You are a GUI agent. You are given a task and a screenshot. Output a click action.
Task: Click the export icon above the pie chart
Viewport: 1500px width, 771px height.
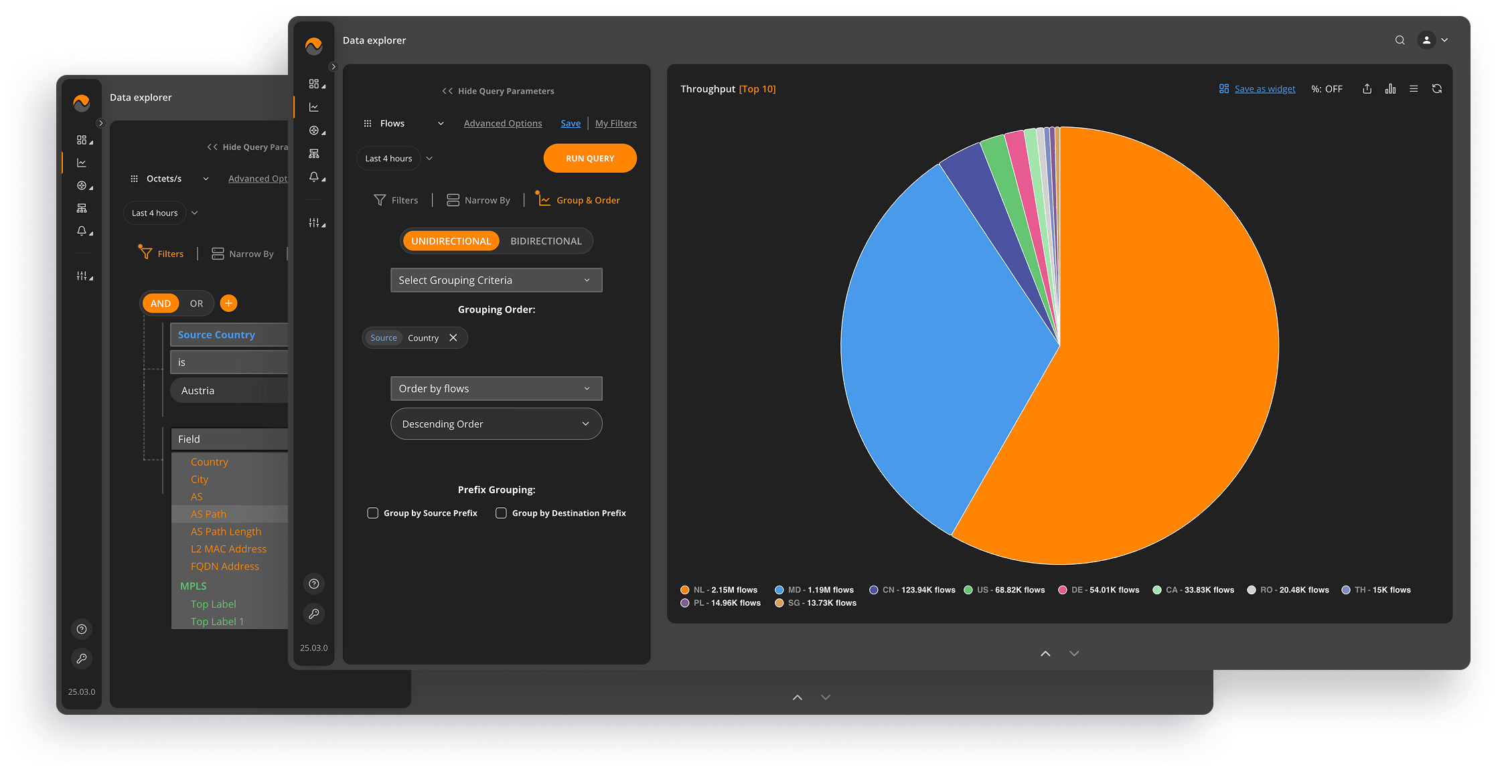[1367, 89]
